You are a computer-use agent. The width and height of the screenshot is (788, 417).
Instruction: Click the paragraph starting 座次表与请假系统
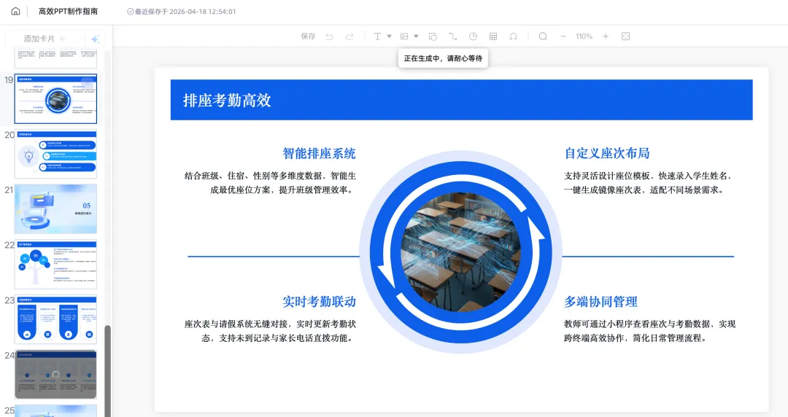271,331
